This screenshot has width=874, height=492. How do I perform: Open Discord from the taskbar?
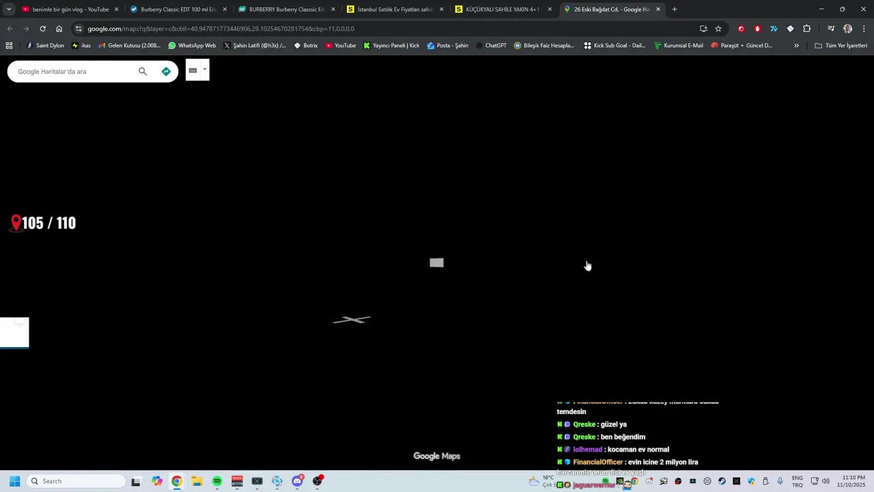pos(297,481)
